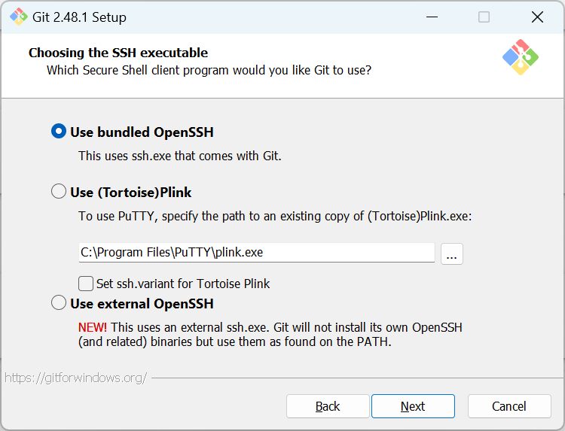Viewport: 565px width, 431px height.
Task: Click the disabled maximize window icon
Action: (x=484, y=17)
